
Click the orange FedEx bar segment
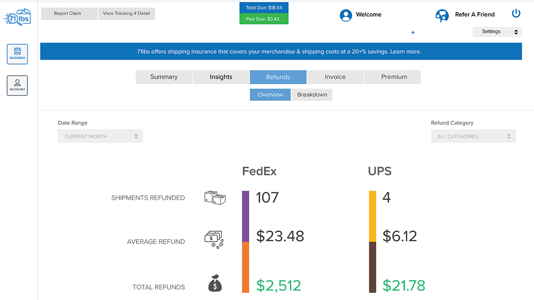coord(245,267)
